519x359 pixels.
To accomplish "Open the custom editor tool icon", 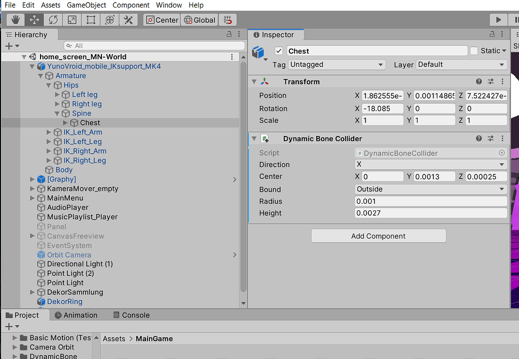I will click(x=128, y=20).
